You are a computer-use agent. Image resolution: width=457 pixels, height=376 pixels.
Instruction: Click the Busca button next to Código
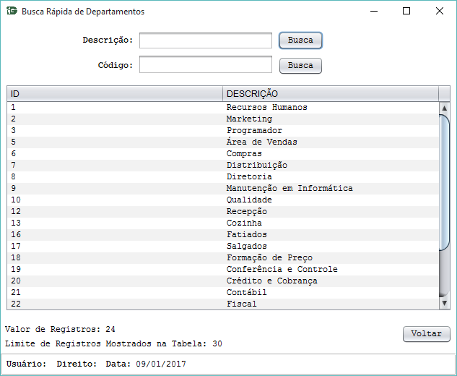click(300, 66)
